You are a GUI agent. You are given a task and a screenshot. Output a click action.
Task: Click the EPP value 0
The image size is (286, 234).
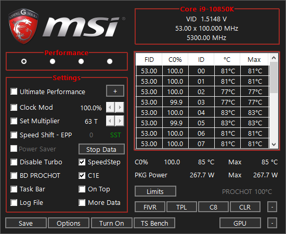(x=91, y=135)
